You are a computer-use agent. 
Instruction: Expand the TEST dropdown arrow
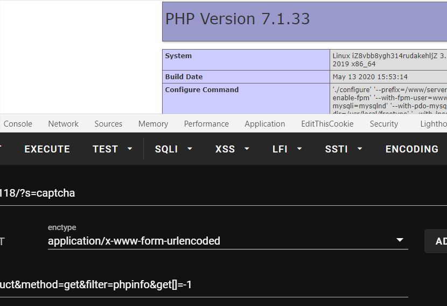click(x=130, y=149)
